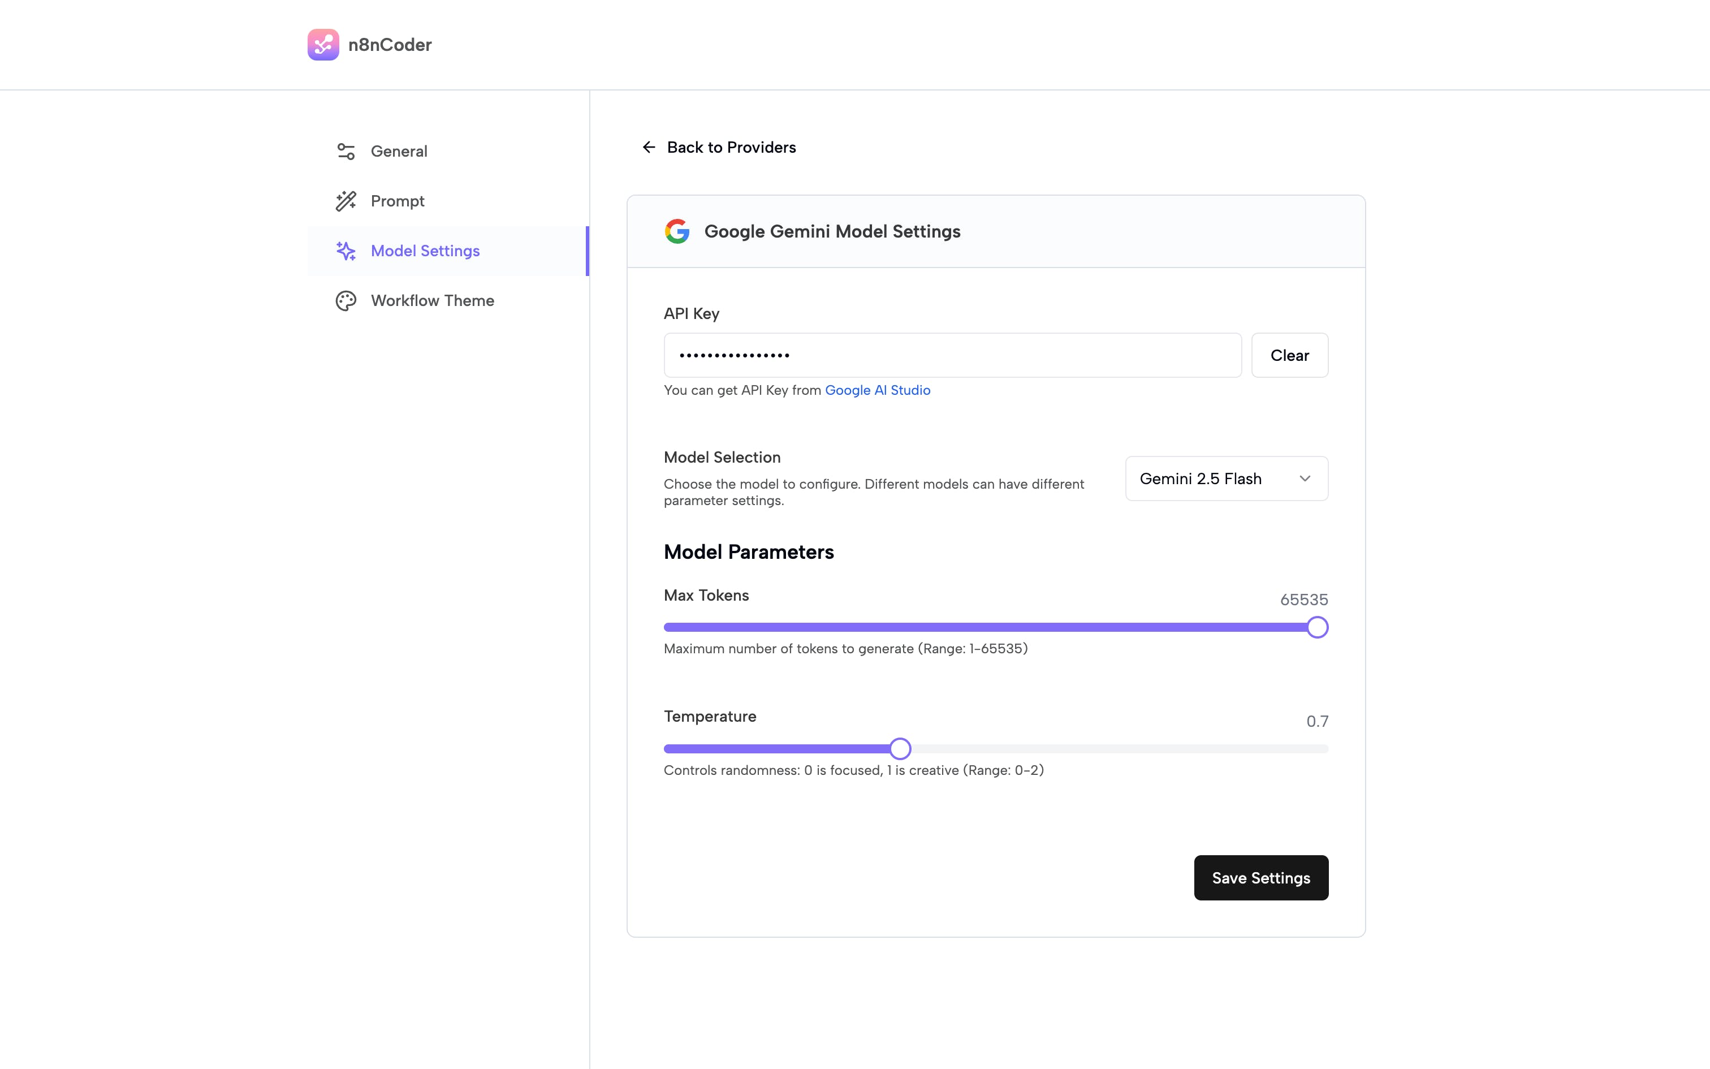Focus the API Key input field

pyautogui.click(x=952, y=356)
